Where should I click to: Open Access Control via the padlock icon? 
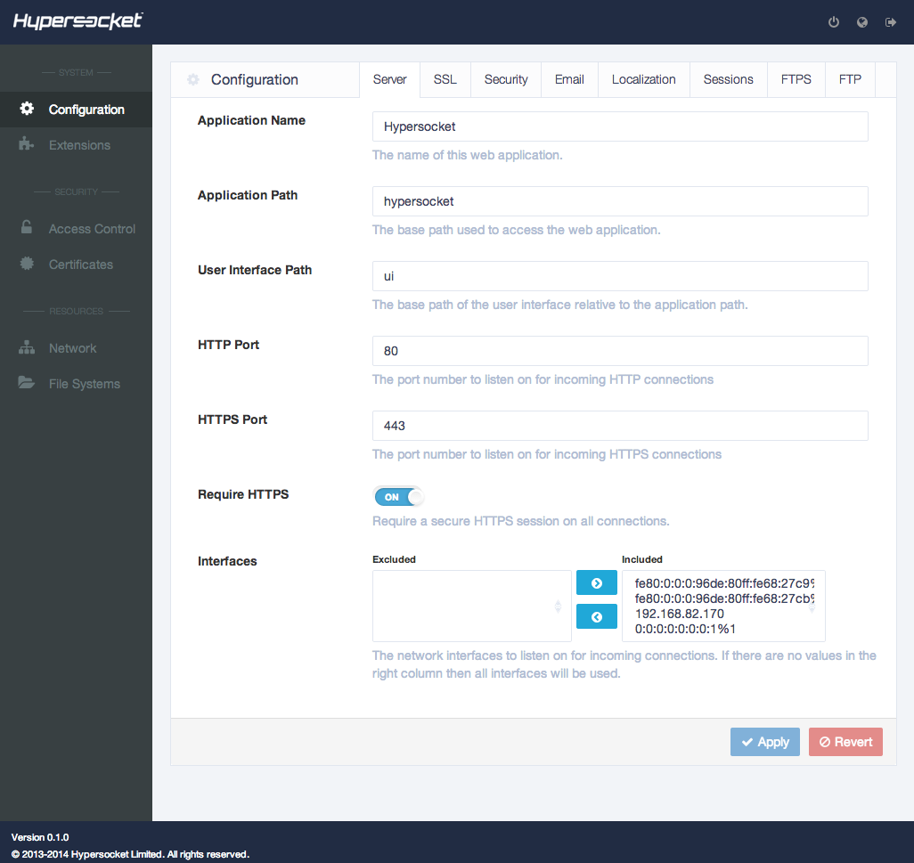26,227
